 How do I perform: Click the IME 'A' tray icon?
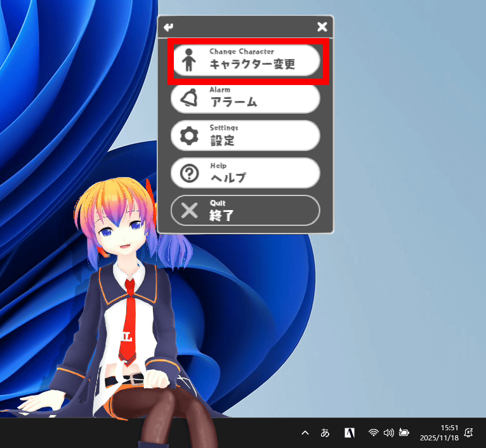(349, 433)
